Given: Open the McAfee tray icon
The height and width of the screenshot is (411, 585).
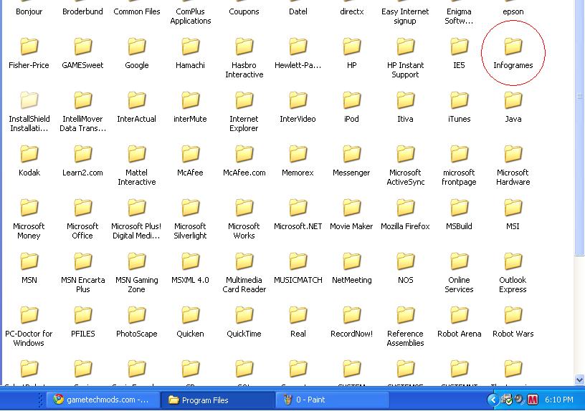Looking at the screenshot, I should tap(533, 400).
